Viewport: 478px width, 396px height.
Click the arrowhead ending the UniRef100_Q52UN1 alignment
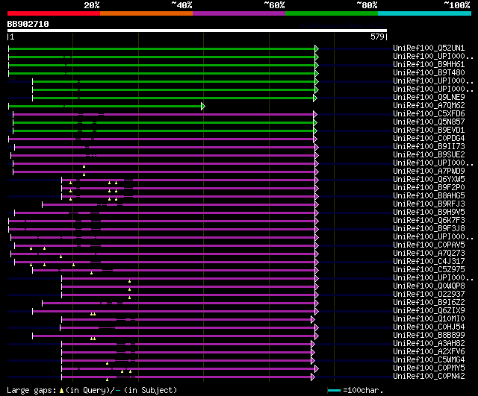click(x=317, y=48)
